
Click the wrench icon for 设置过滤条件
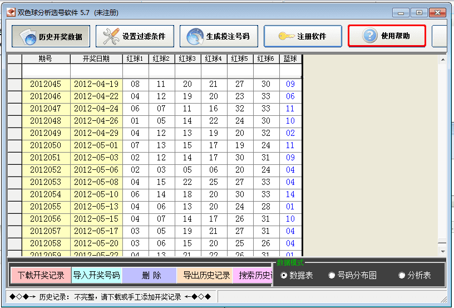111,36
